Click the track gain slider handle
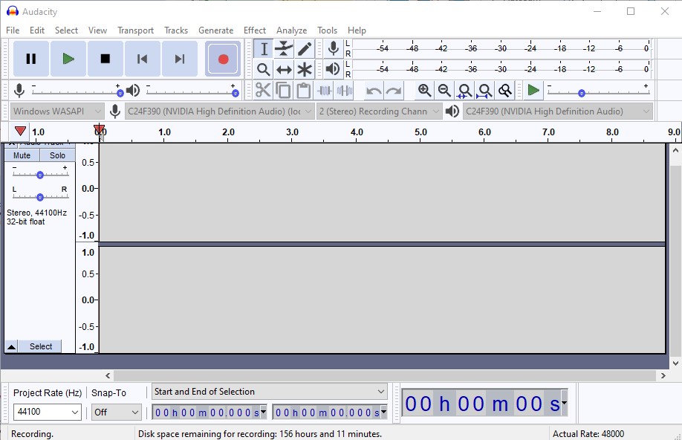 point(40,175)
